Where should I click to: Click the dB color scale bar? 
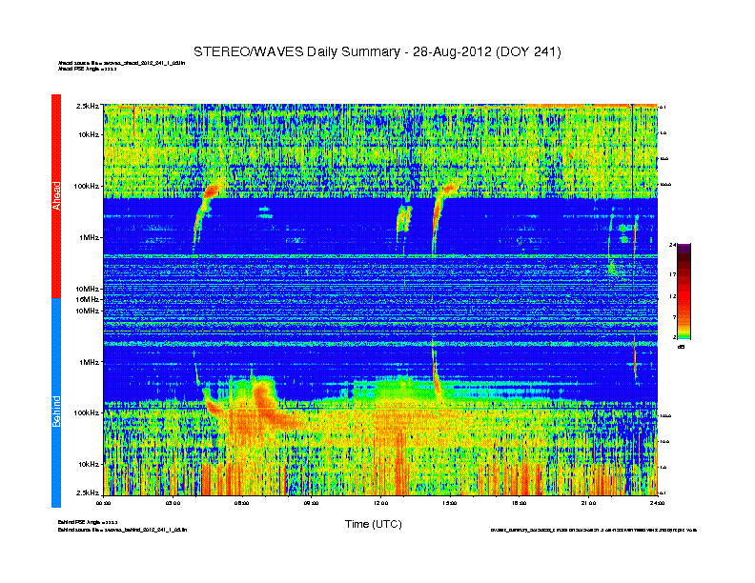[x=684, y=291]
